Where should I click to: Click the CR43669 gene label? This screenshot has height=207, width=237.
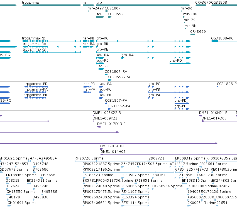pos(198,32)
